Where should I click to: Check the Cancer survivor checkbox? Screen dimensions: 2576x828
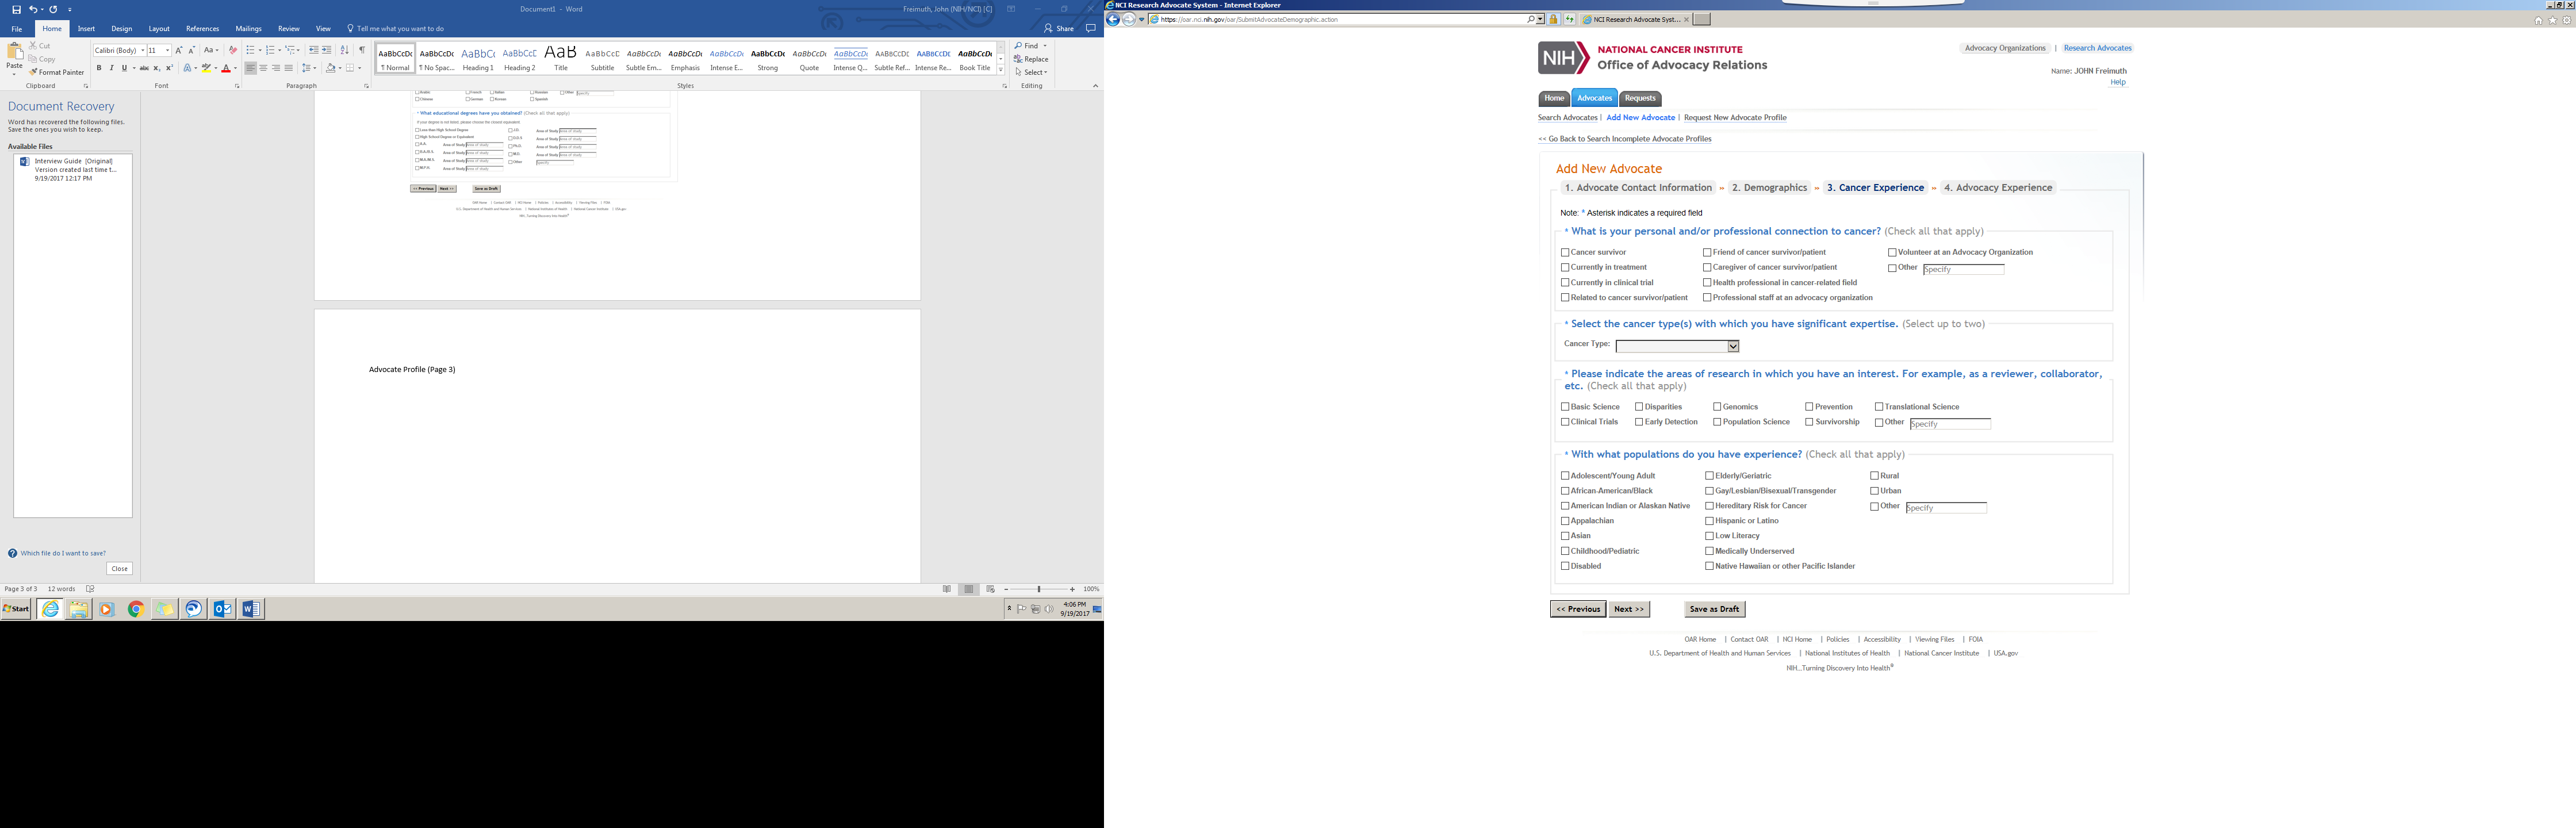click(1565, 253)
